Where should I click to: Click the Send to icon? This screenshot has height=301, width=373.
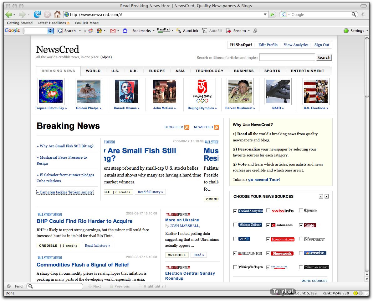pos(229,31)
